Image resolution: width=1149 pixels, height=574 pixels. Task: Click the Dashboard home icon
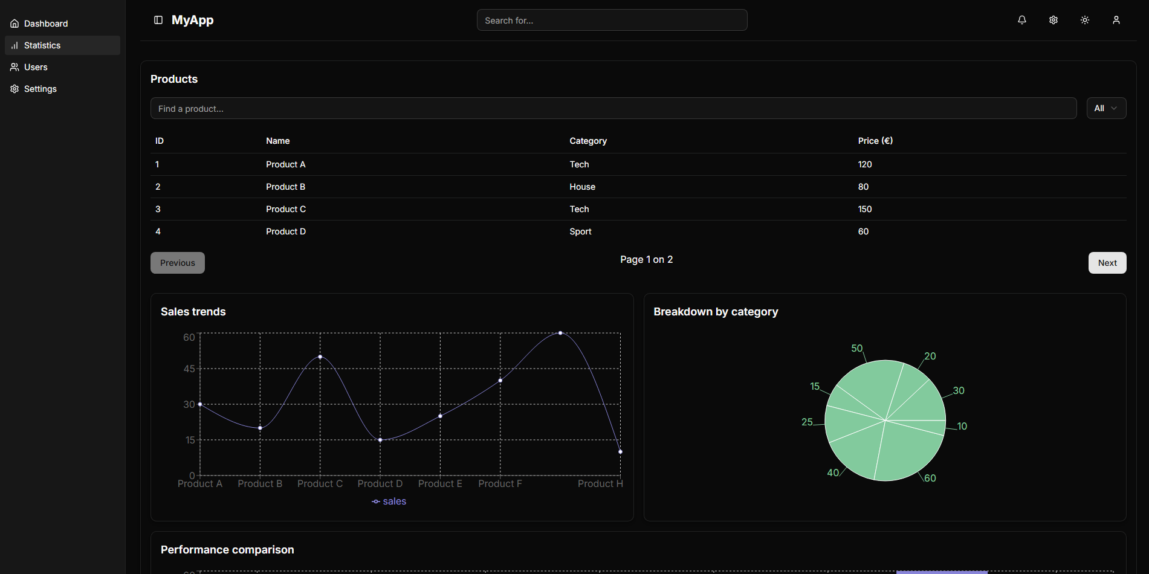click(15, 24)
